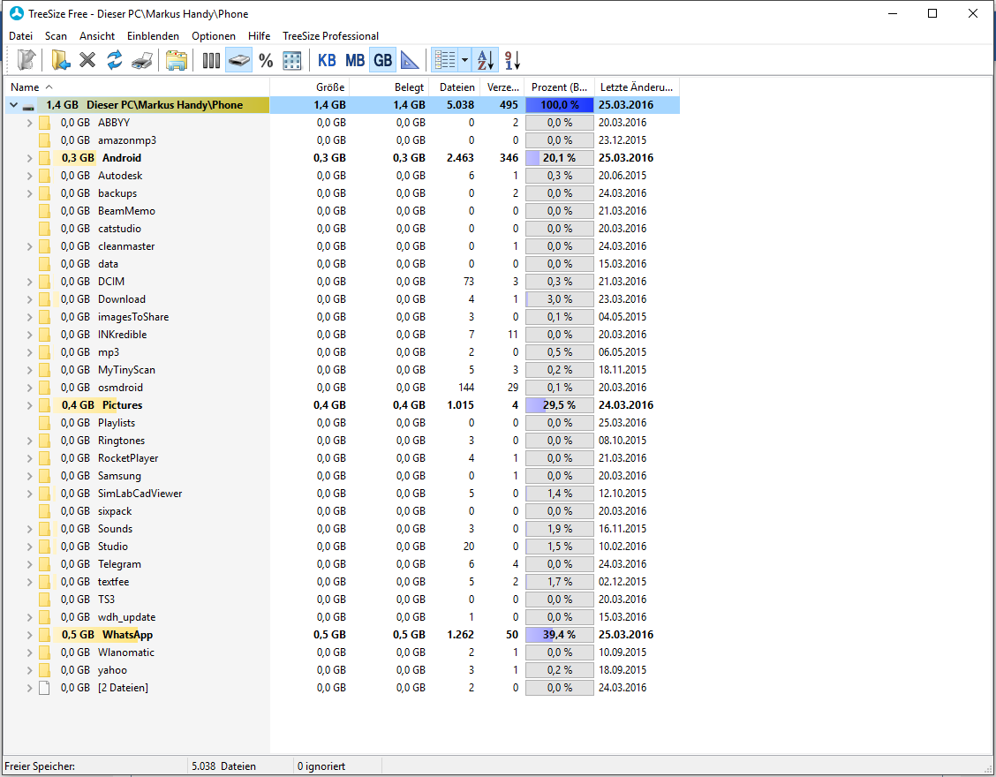Click the Android 20,1 % percent bar
The height and width of the screenshot is (777, 996).
point(560,158)
